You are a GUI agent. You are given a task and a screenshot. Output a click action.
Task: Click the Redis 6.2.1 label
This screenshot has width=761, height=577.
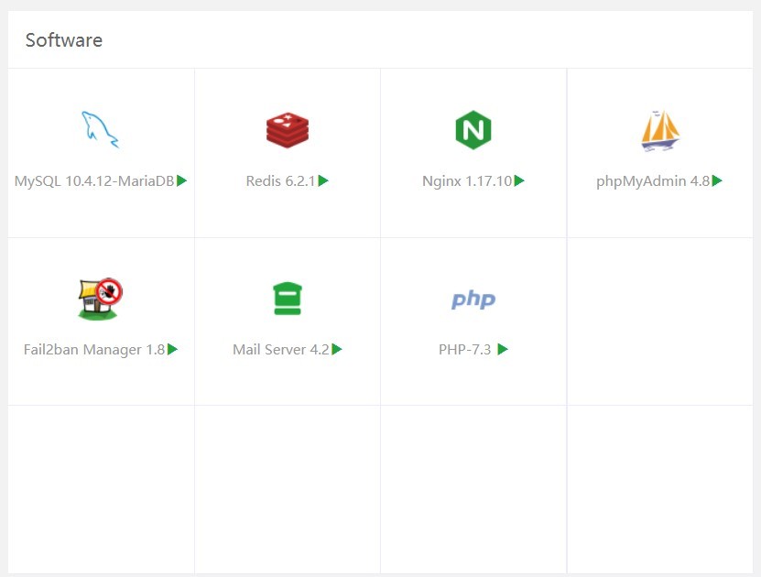(x=280, y=181)
